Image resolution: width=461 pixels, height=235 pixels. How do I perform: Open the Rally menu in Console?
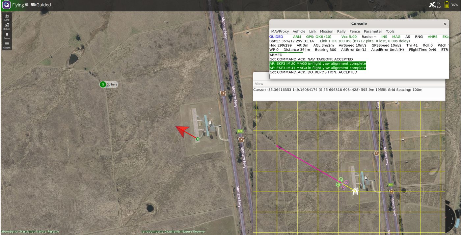click(341, 32)
